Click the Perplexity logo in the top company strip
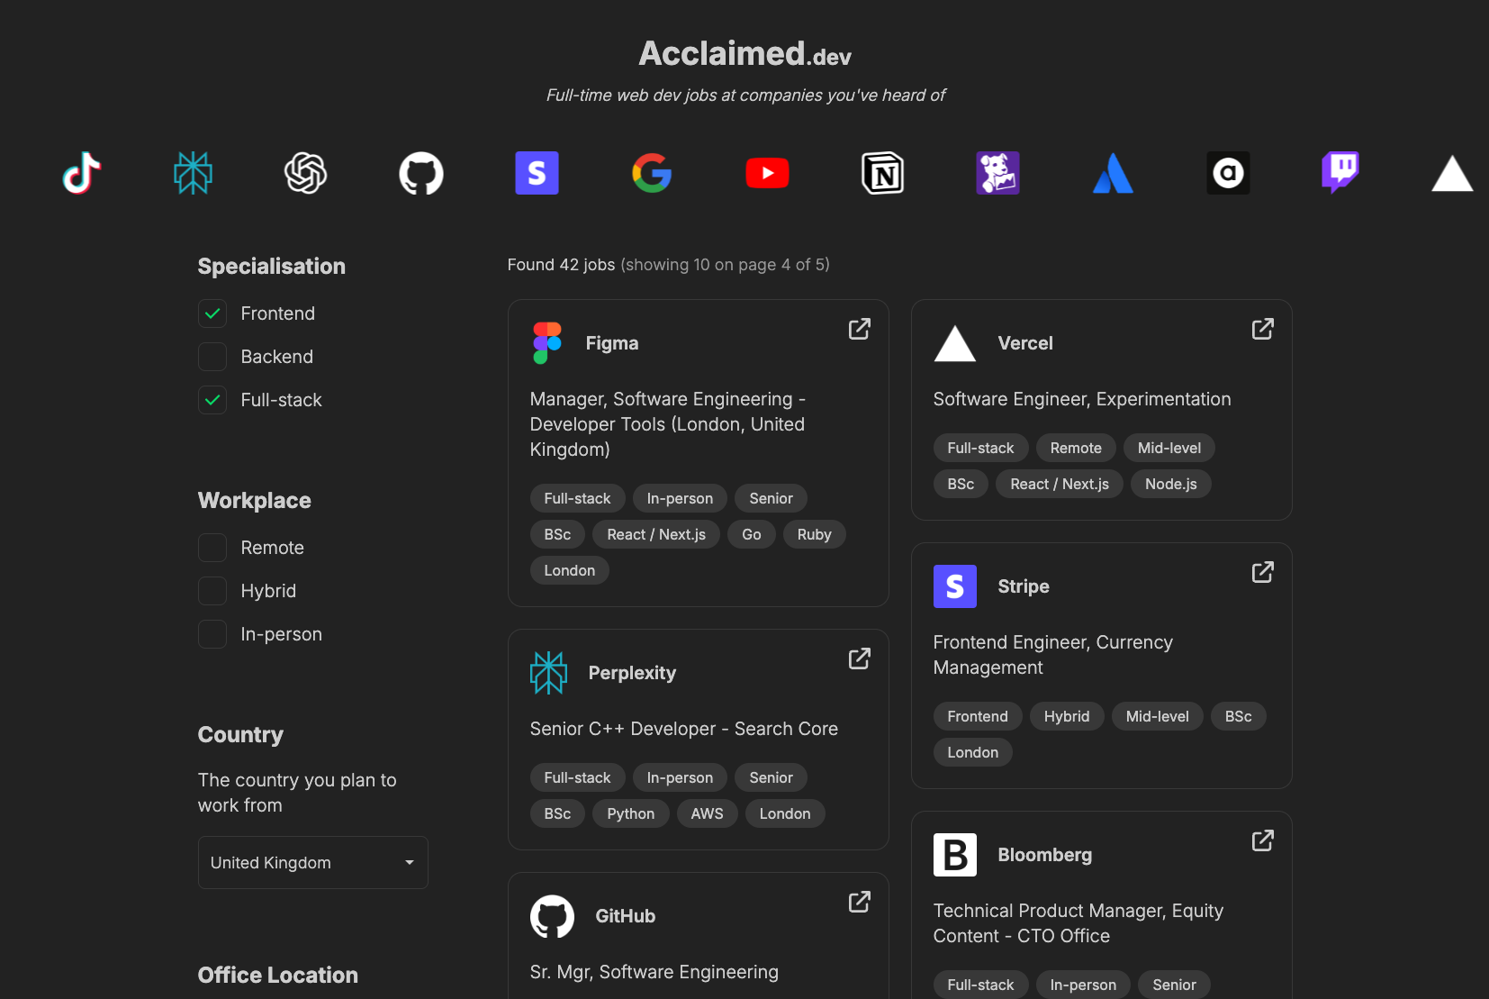Viewport: 1489px width, 999px height. [x=193, y=173]
